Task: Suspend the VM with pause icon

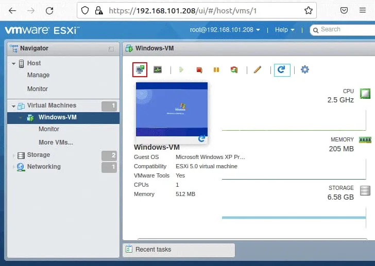Action: (216, 69)
